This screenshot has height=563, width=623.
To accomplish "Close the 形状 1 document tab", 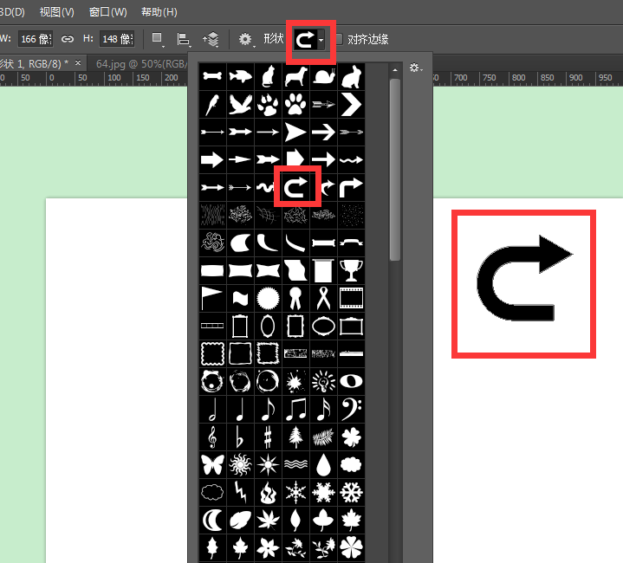I will tap(78, 62).
